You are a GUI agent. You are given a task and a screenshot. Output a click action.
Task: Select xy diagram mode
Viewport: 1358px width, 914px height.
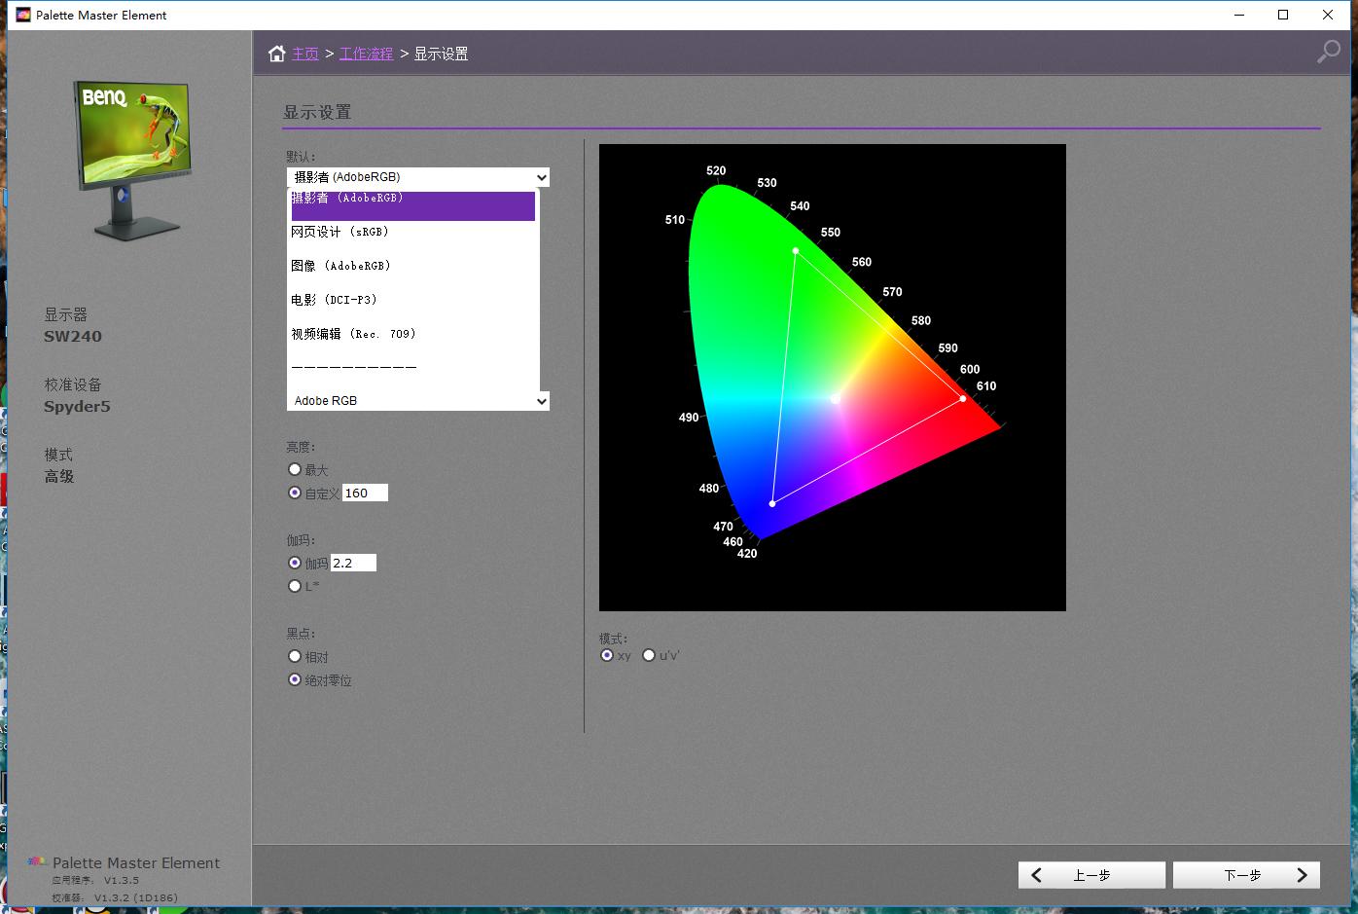coord(607,655)
